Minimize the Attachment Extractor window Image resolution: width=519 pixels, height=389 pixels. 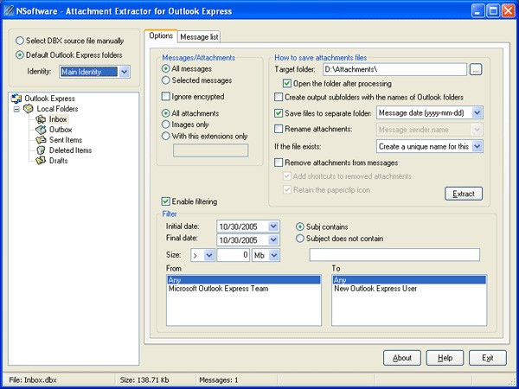tap(478, 11)
